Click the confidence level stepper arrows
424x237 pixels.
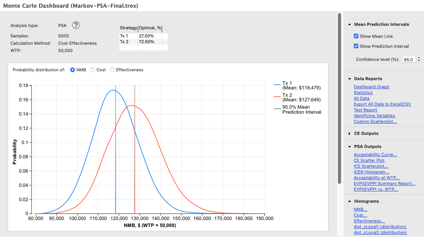(x=419, y=60)
